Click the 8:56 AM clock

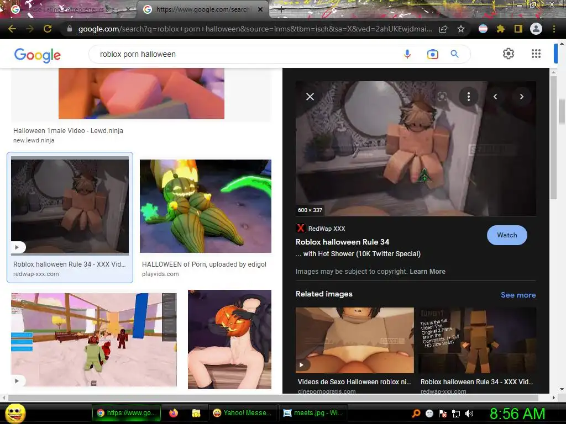(517, 414)
